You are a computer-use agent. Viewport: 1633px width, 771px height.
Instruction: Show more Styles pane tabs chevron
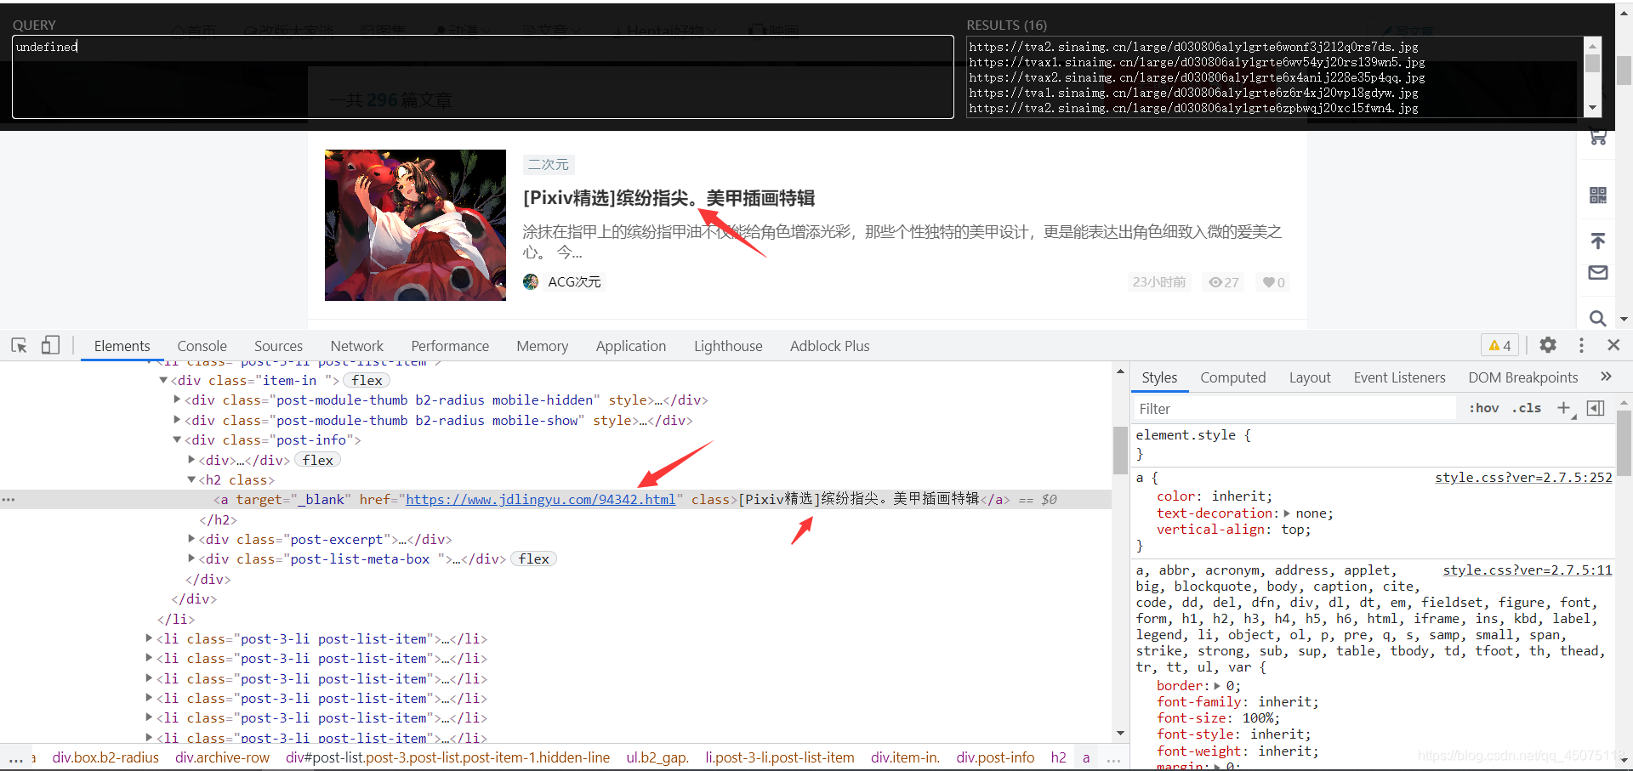[x=1606, y=377]
